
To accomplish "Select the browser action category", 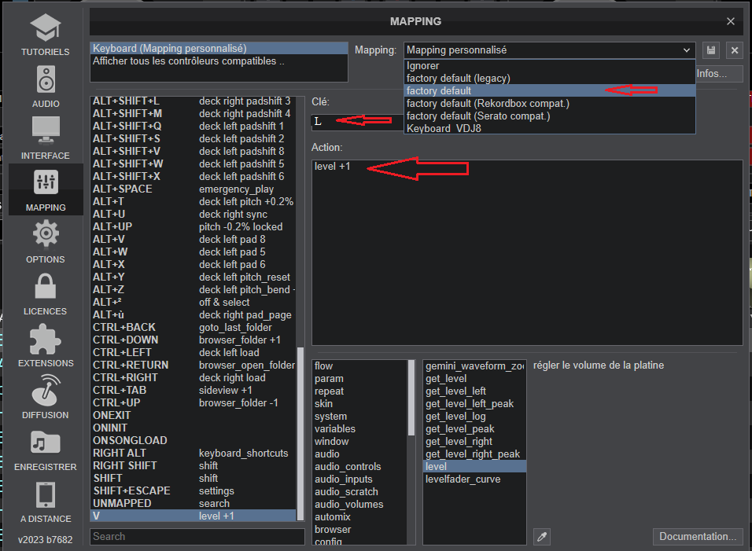I will 359,530.
